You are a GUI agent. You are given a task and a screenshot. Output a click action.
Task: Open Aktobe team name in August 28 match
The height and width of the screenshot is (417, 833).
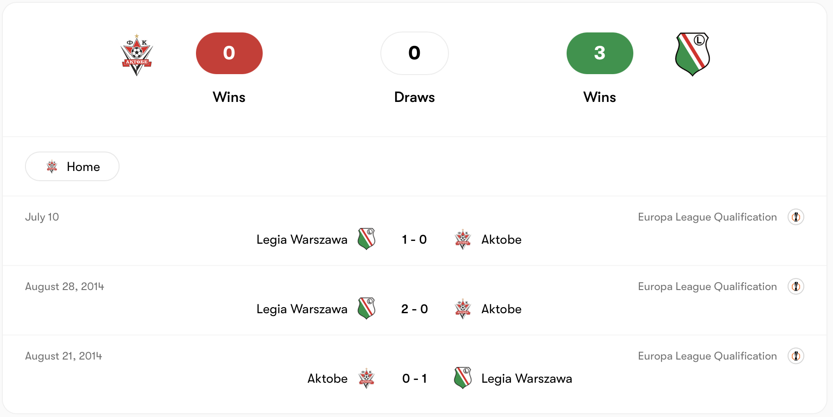pyautogui.click(x=501, y=309)
